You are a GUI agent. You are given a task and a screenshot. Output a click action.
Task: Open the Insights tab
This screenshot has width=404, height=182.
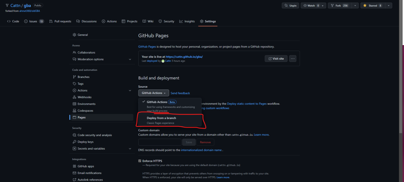click(x=187, y=21)
